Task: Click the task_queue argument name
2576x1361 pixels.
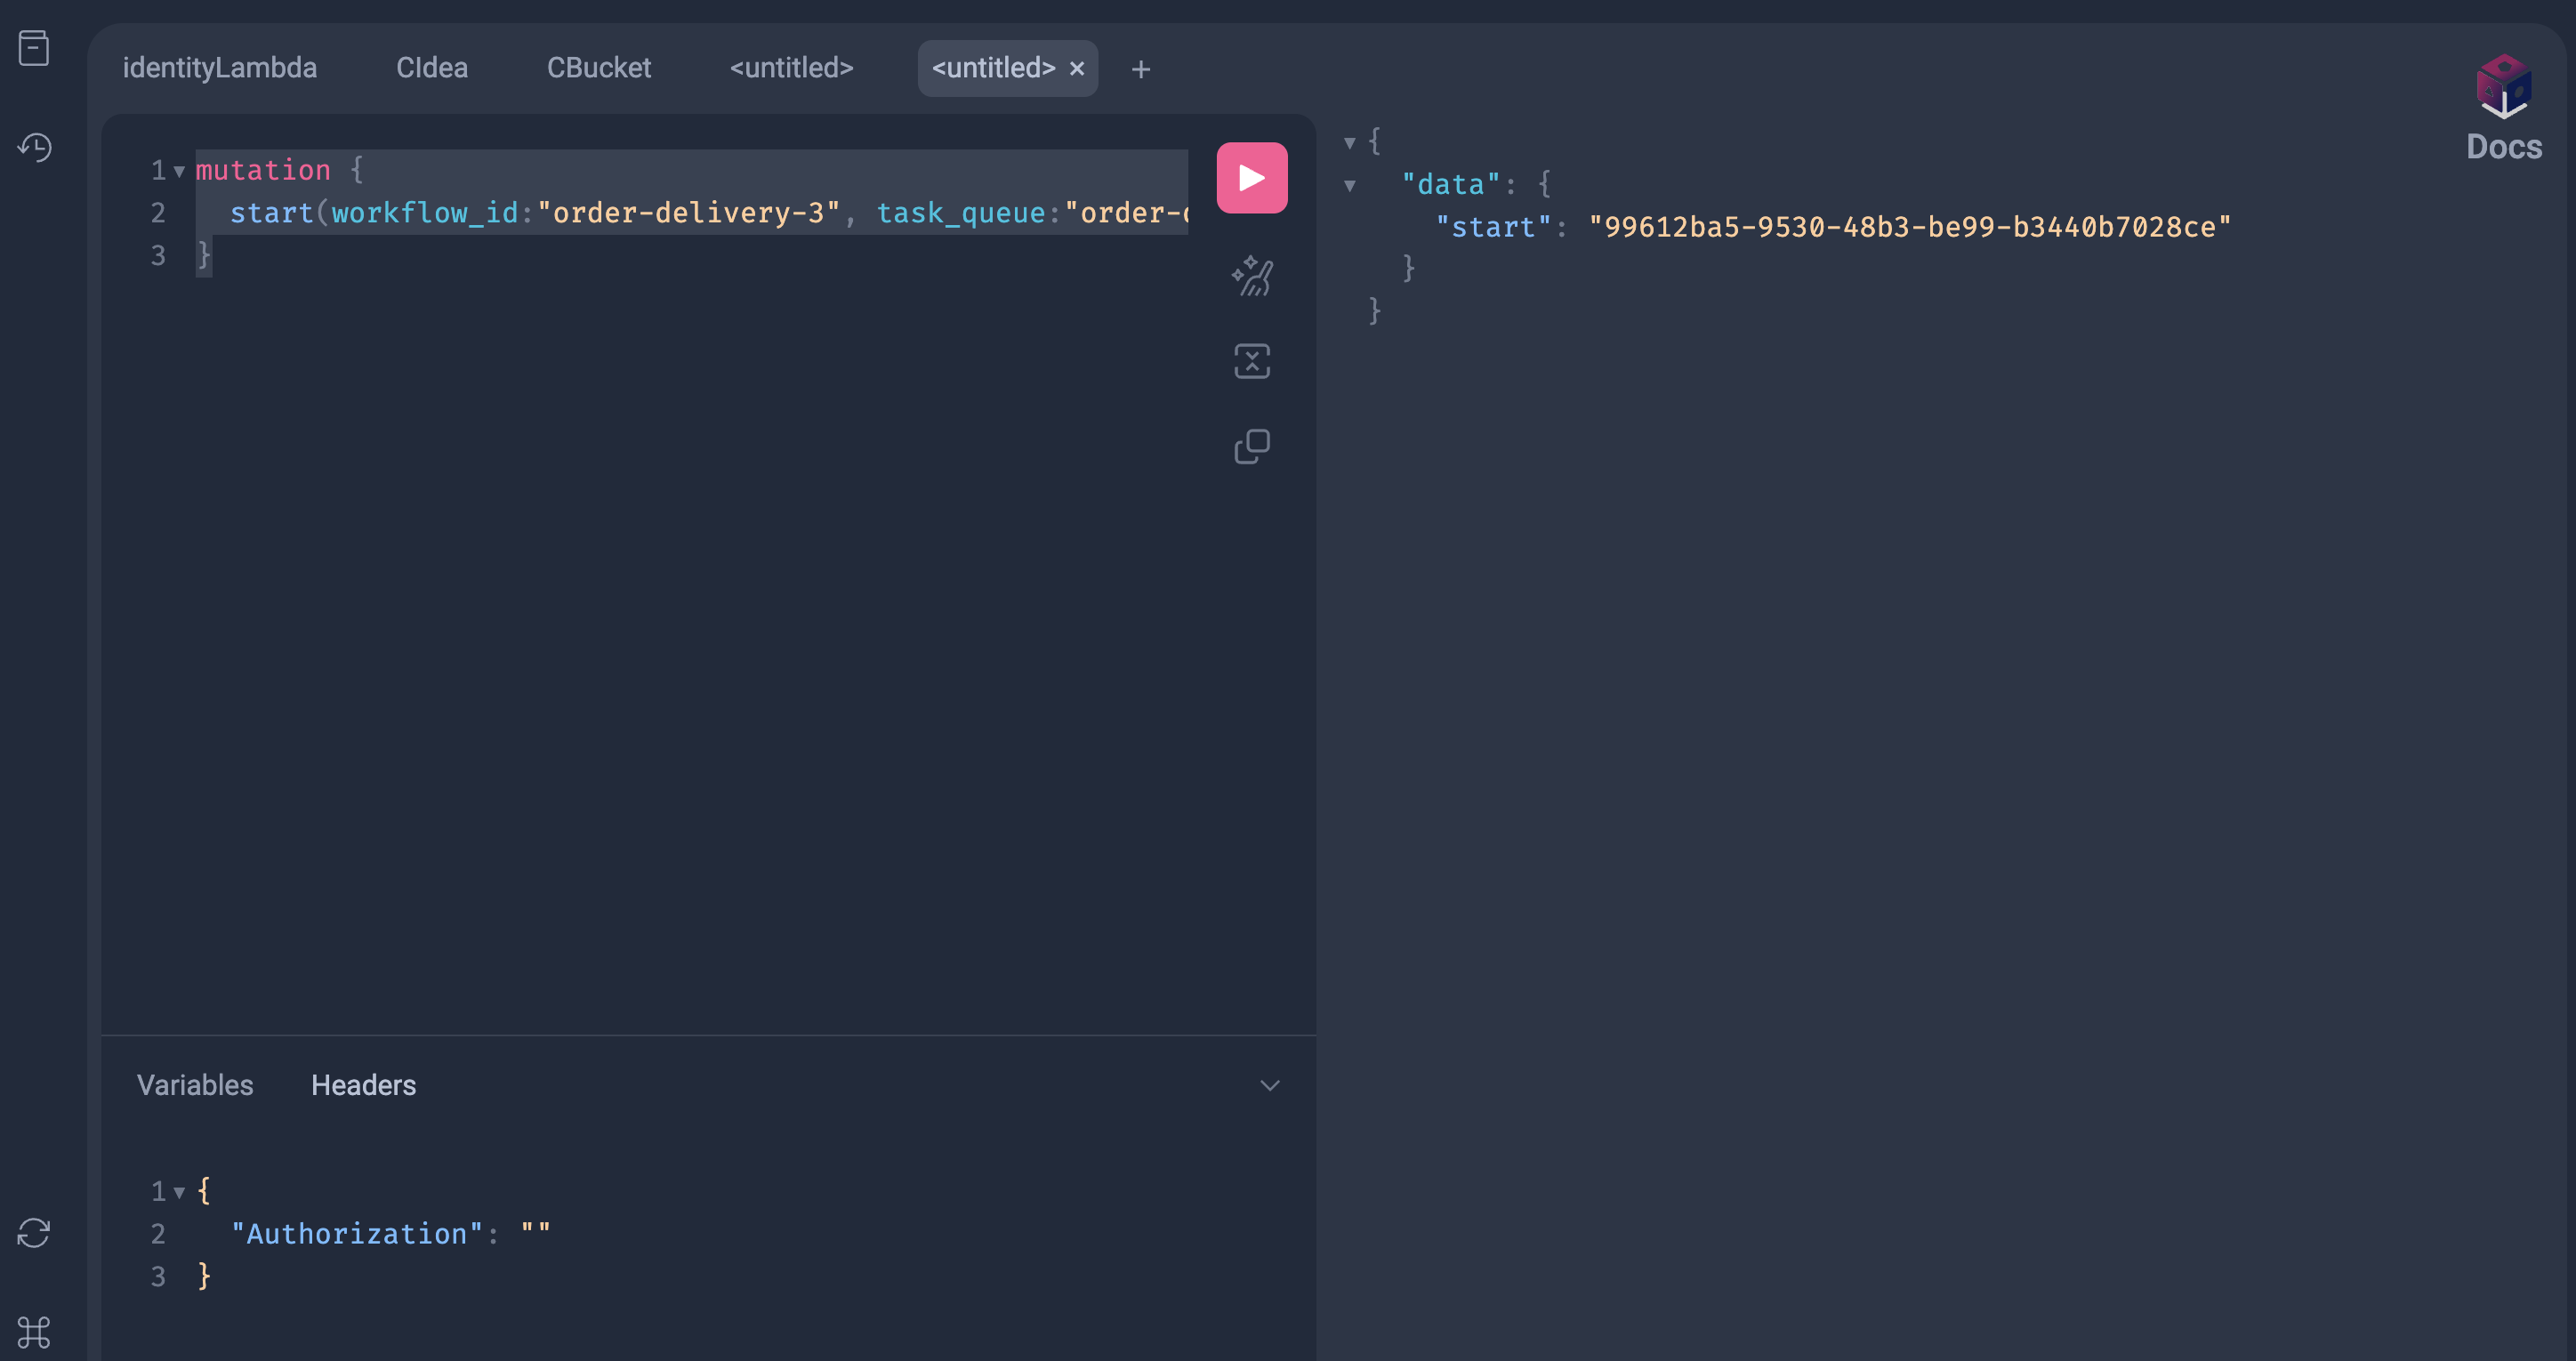Action: coord(961,213)
